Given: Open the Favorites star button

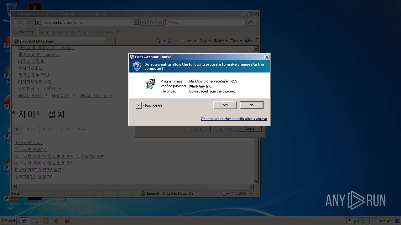Looking at the screenshot, I should tap(23, 32).
